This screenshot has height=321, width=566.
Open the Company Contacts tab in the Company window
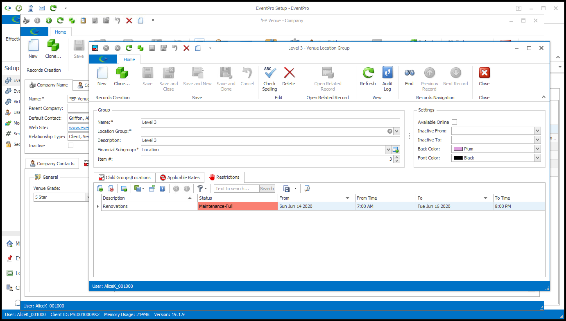point(52,164)
